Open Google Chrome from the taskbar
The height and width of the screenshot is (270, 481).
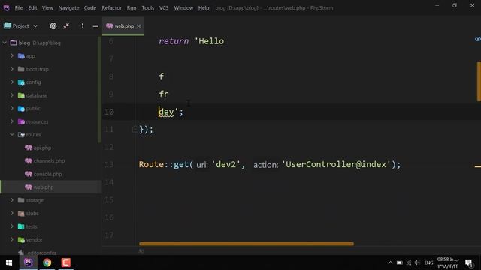coord(47,262)
